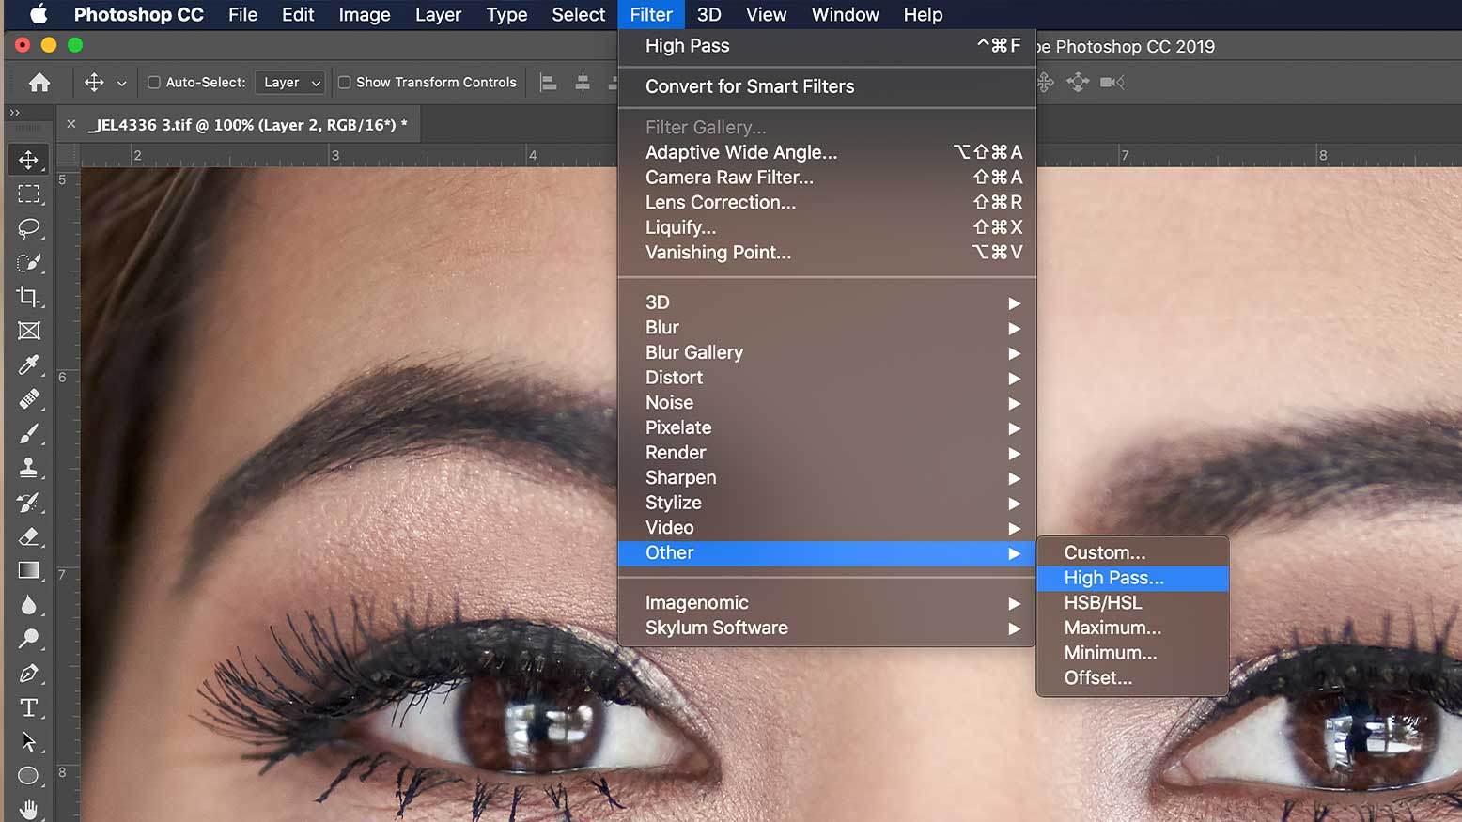This screenshot has width=1462, height=822.
Task: Select the Clone Stamp tool
Action: (28, 468)
